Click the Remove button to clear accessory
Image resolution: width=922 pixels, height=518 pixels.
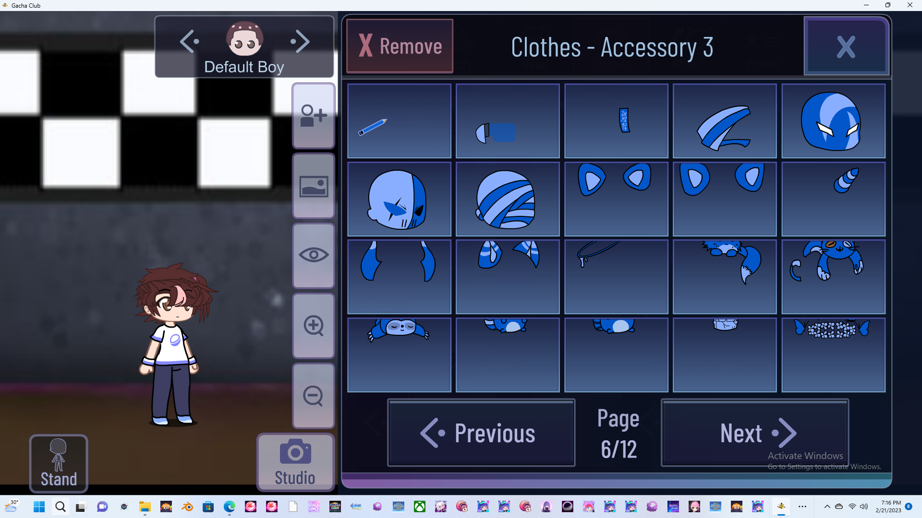[x=400, y=46]
